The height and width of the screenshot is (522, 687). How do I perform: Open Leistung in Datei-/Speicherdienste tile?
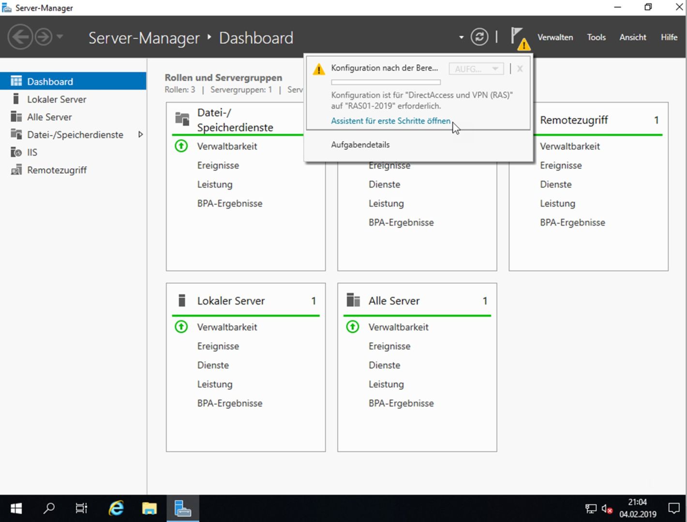(x=214, y=184)
